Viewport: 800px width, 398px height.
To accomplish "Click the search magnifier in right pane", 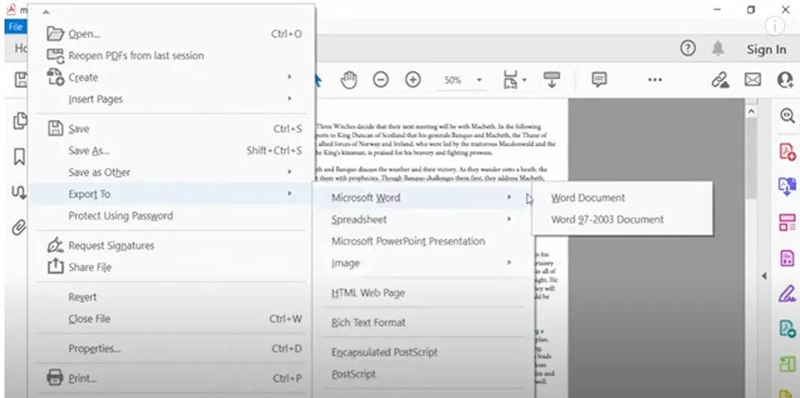I will coord(788,116).
